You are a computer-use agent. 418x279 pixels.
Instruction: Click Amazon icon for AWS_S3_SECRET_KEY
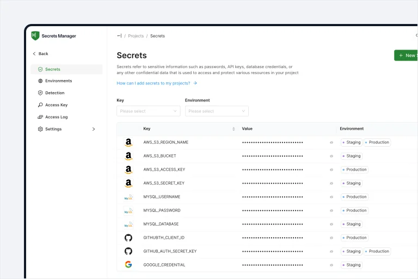[128, 183]
